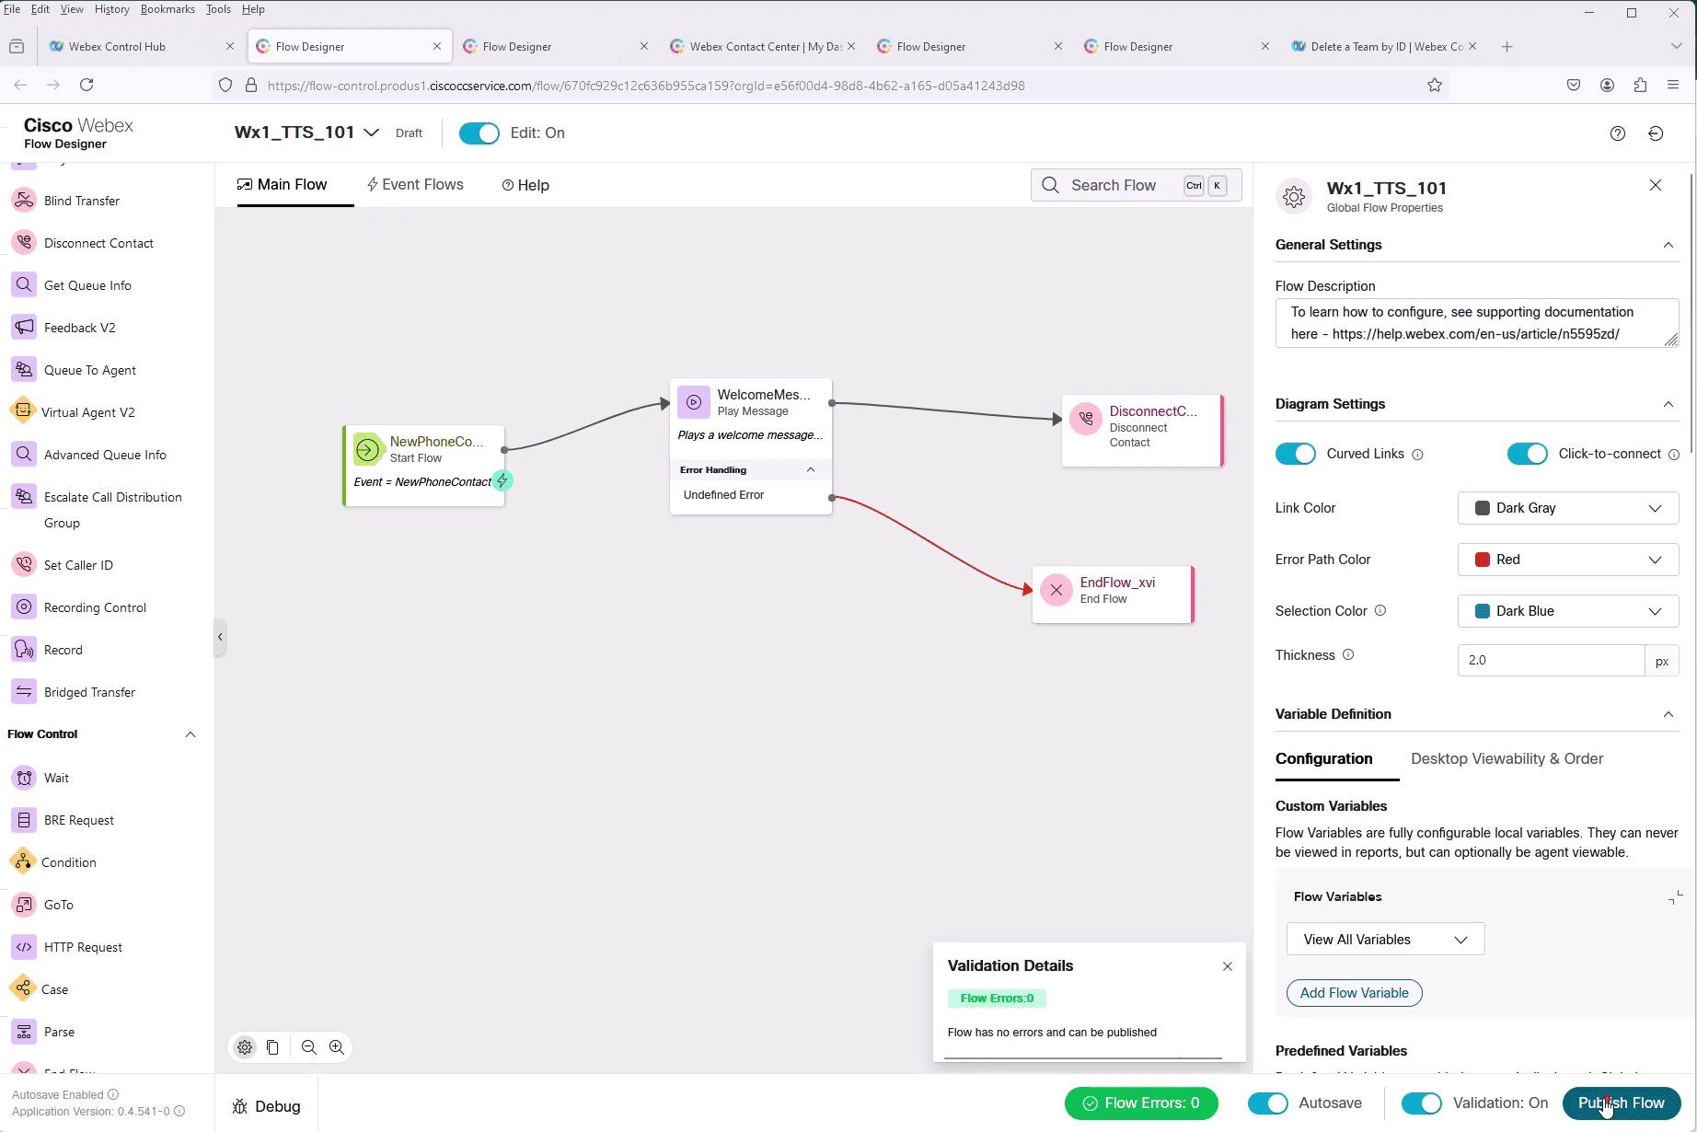The height and width of the screenshot is (1132, 1697).
Task: Open the View All Variables dropdown
Action: (x=1385, y=940)
